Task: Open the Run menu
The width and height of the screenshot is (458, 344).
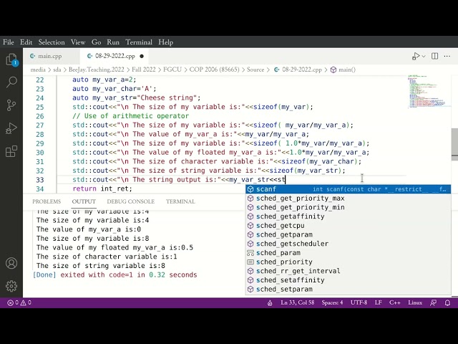Action: pyautogui.click(x=113, y=42)
